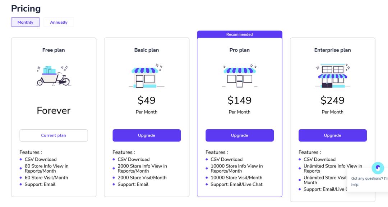Upgrade to the Pro plan

pos(240,135)
